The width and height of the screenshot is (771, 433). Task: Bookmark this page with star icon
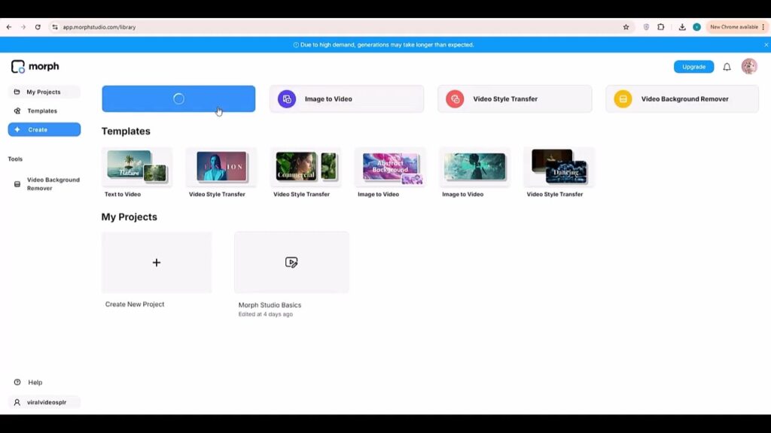point(626,27)
